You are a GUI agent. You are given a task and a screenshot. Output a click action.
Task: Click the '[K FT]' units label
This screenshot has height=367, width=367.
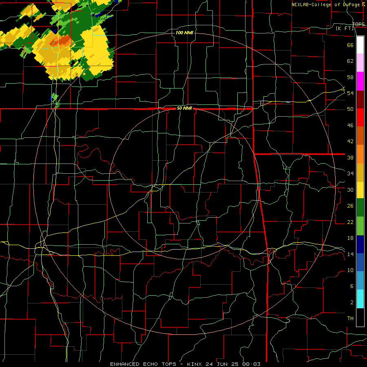[x=345, y=28]
